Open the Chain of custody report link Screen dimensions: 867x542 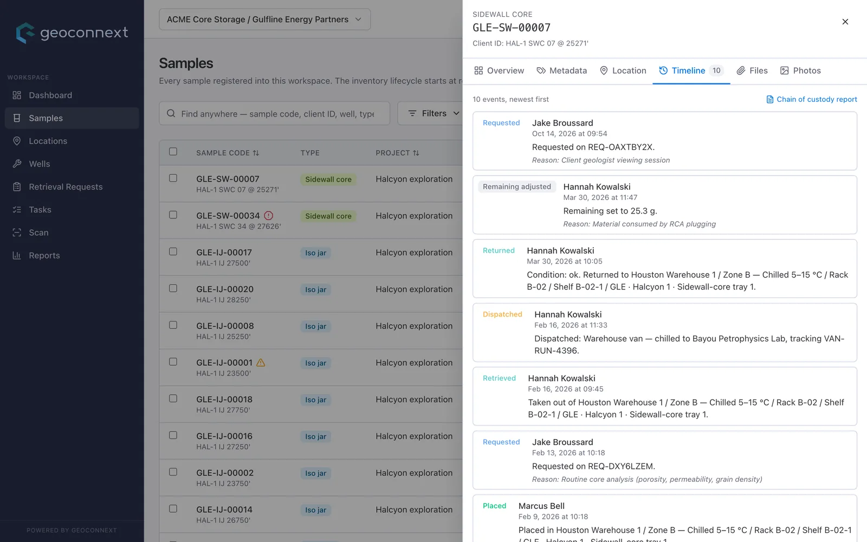pyautogui.click(x=811, y=99)
